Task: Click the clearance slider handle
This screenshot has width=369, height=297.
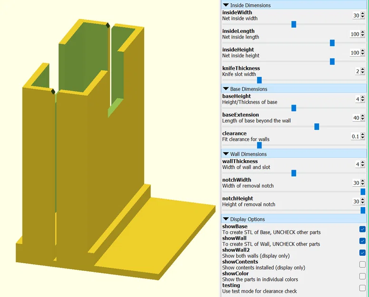Action: (x=259, y=145)
